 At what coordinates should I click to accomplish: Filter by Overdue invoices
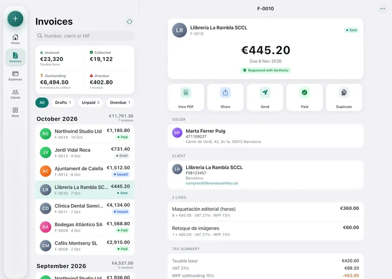pyautogui.click(x=120, y=103)
